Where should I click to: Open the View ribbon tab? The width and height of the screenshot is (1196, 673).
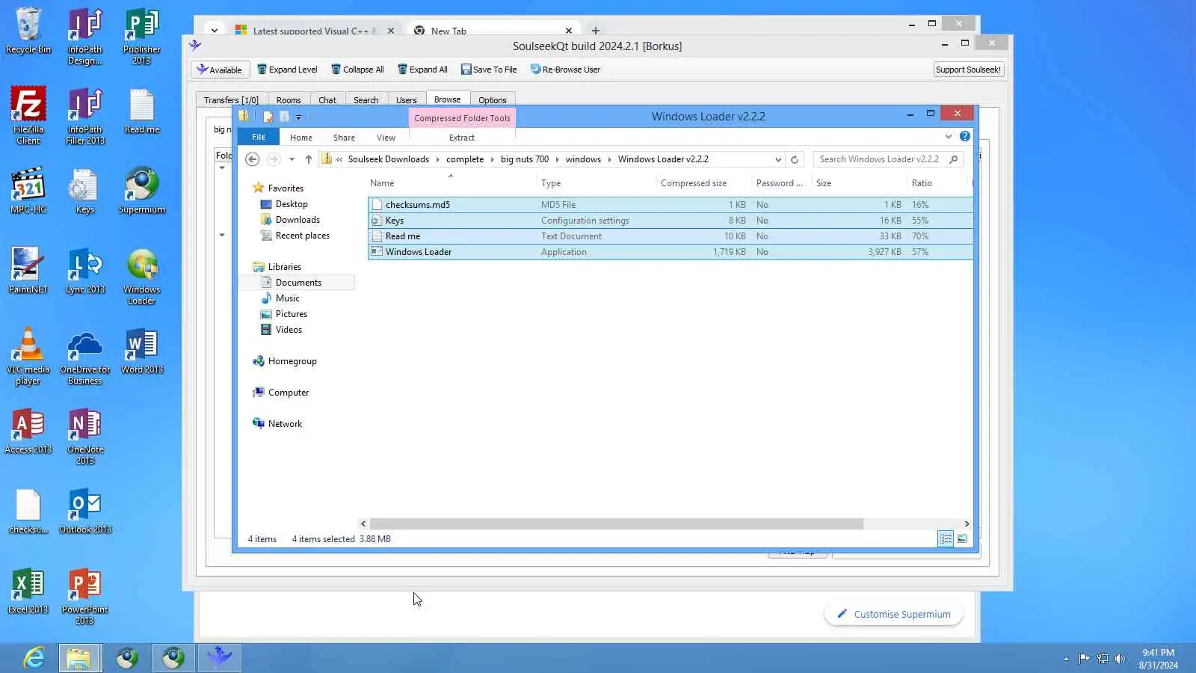pos(386,138)
